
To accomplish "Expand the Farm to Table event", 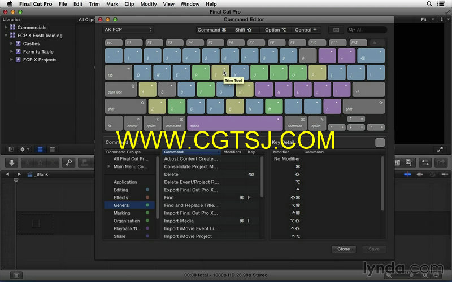I will point(11,51).
